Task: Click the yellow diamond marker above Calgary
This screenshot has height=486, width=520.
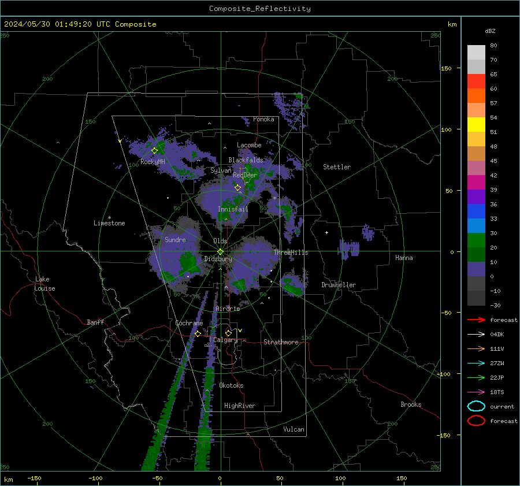Action: (x=228, y=333)
